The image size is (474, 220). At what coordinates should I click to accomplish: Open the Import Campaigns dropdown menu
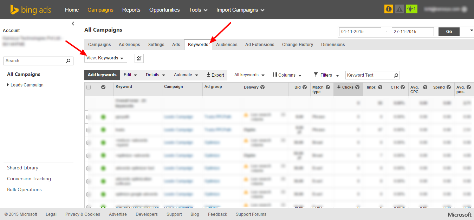point(240,10)
